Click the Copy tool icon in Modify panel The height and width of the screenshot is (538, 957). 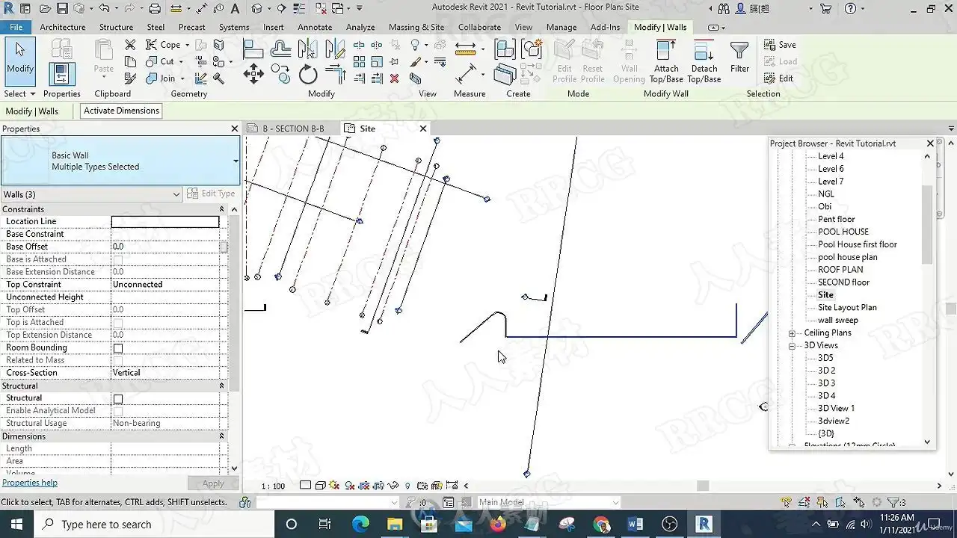click(x=280, y=73)
